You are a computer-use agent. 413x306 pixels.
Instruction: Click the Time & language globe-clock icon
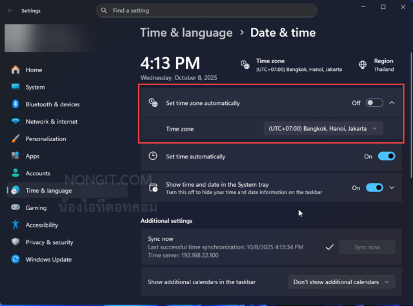coord(15,190)
